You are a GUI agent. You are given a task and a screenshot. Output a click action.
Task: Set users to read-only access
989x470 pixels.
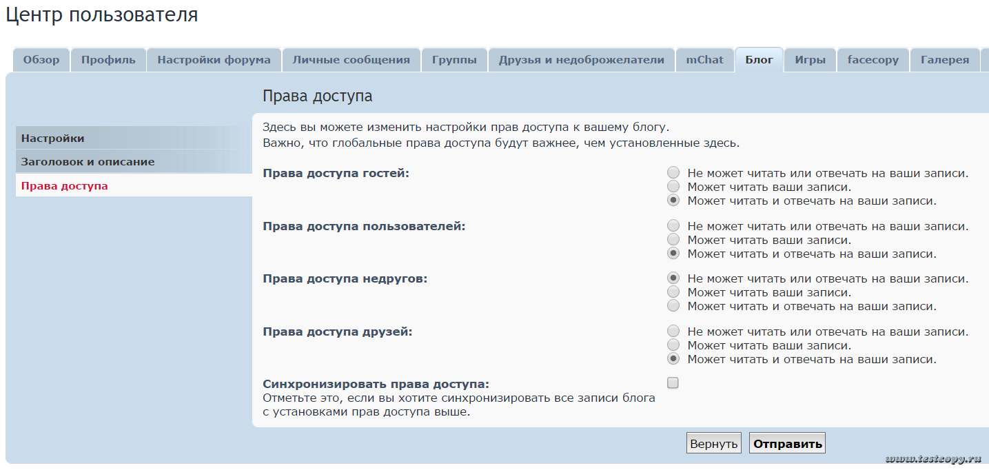point(673,240)
